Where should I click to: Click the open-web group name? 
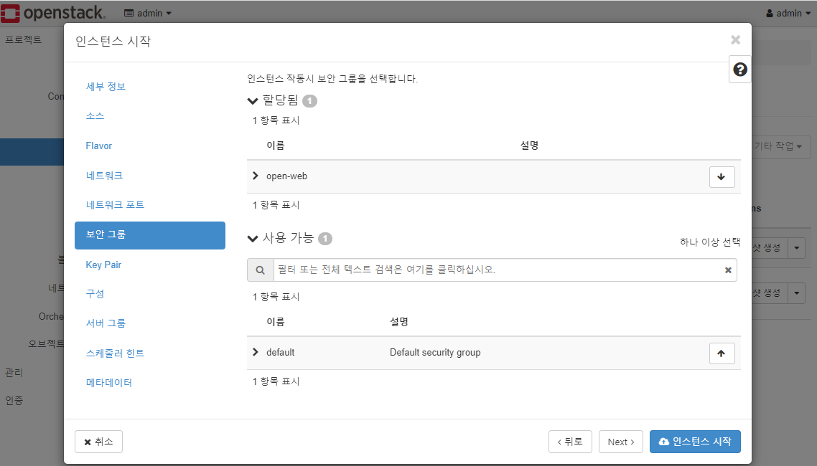pos(287,176)
